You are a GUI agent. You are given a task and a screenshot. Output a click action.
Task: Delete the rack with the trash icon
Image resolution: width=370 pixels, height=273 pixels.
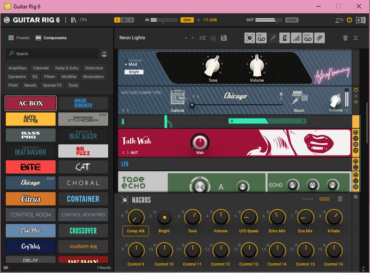pos(345,38)
